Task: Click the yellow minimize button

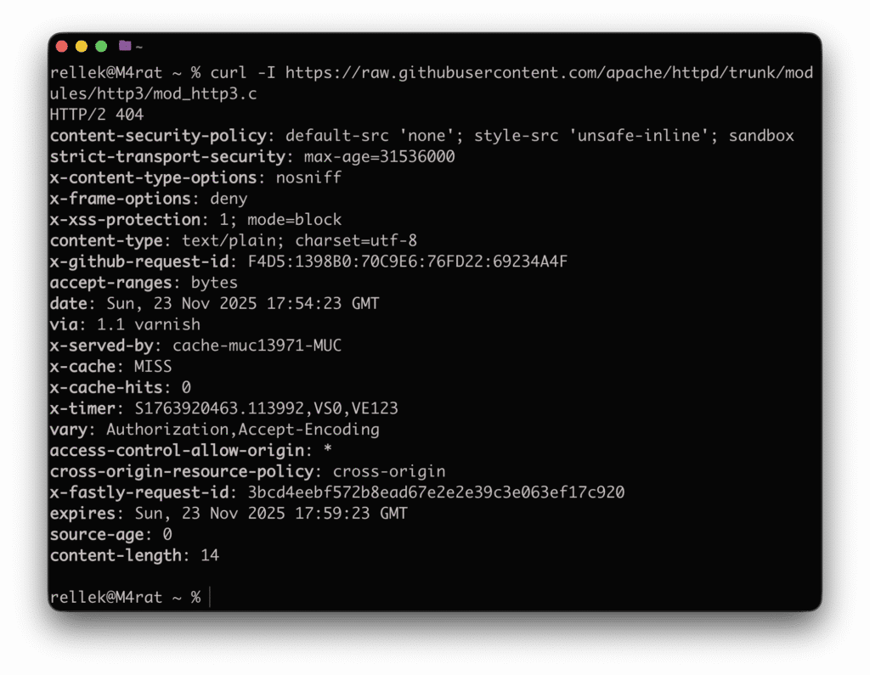Action: click(x=82, y=45)
